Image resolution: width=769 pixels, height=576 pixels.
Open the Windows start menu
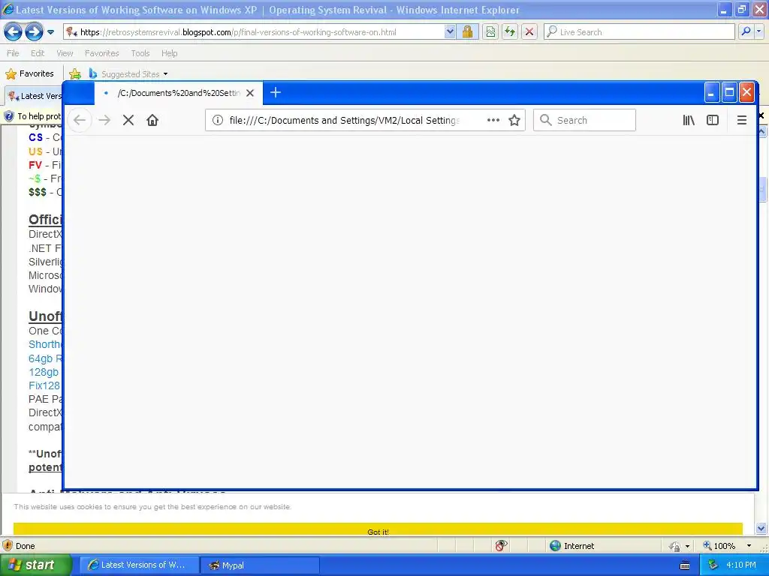35,565
